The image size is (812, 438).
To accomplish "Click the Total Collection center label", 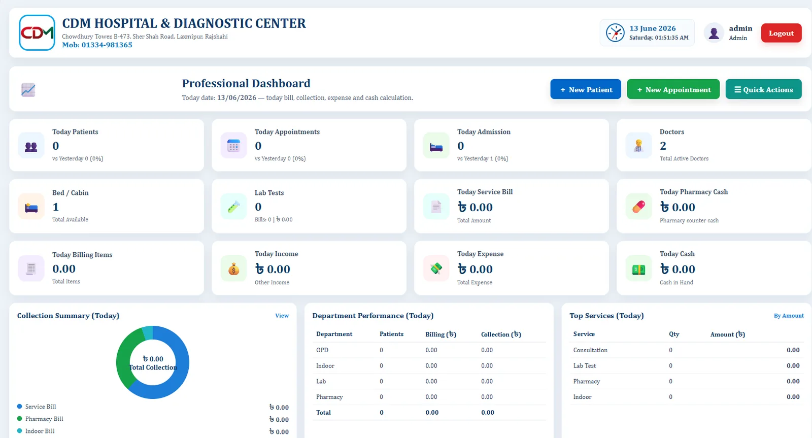I will [153, 367].
